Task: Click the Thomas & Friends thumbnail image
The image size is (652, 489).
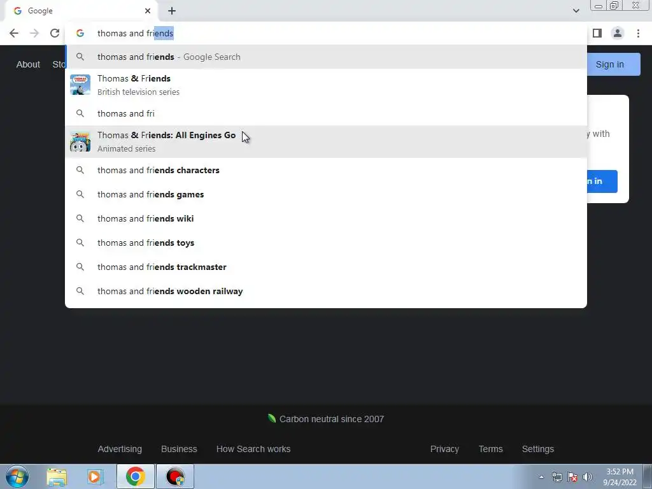Action: click(x=80, y=85)
